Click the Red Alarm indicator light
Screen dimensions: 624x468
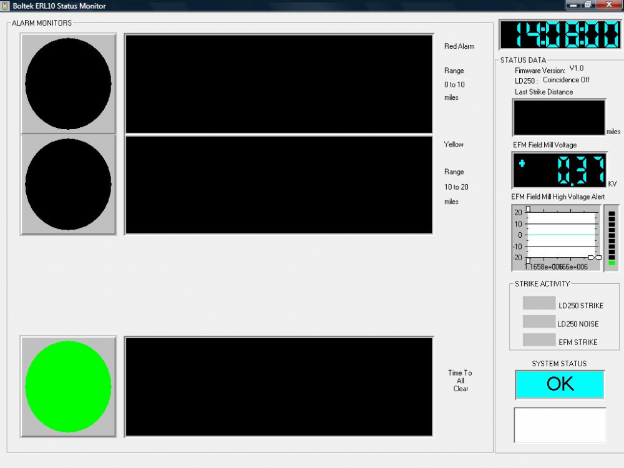tap(68, 84)
